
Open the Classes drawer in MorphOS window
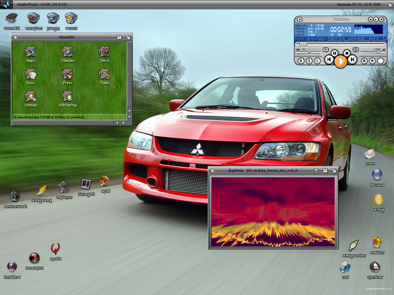coord(68,54)
